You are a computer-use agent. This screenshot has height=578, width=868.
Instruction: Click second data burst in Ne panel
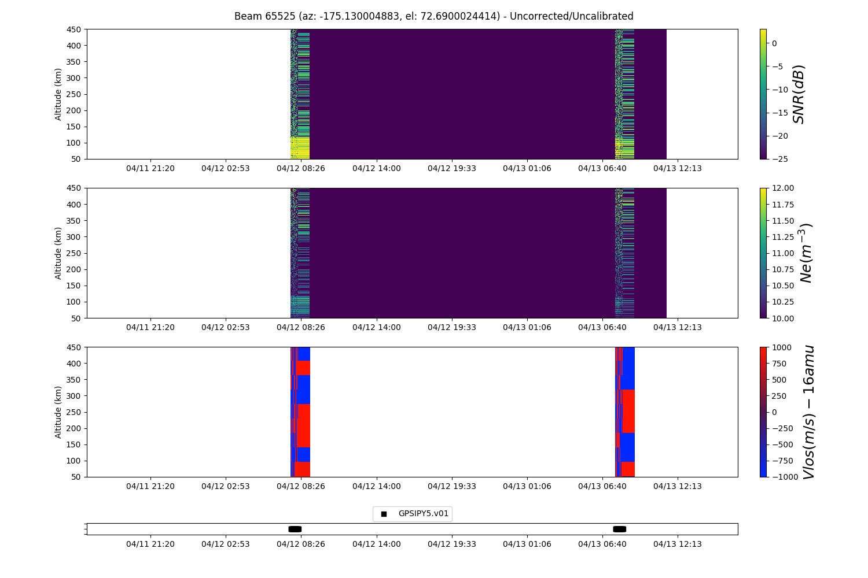coord(624,253)
